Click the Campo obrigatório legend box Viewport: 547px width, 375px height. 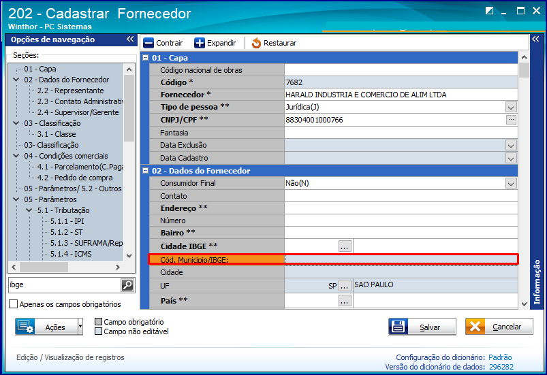coord(99,322)
